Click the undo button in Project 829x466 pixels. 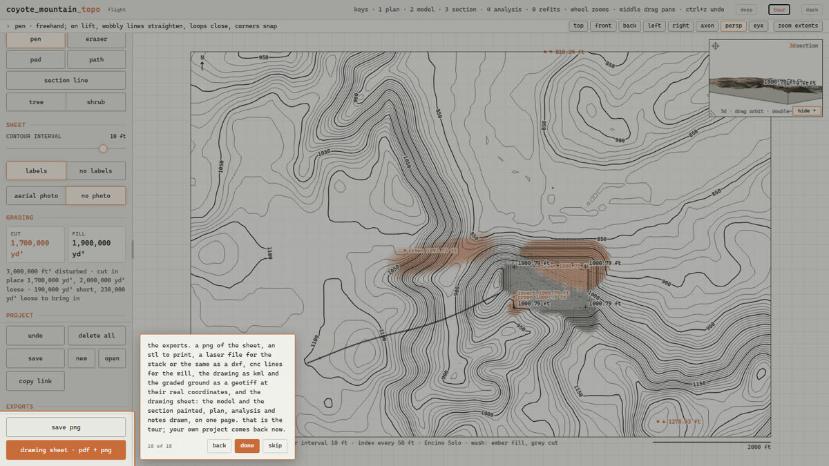point(35,336)
